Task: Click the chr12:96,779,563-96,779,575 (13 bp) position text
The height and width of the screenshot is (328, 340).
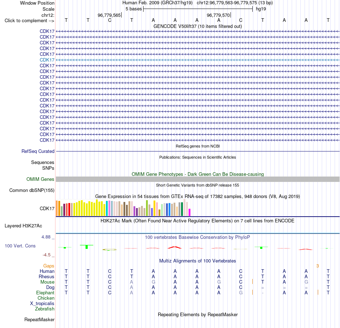Action: pyautogui.click(x=235, y=3)
